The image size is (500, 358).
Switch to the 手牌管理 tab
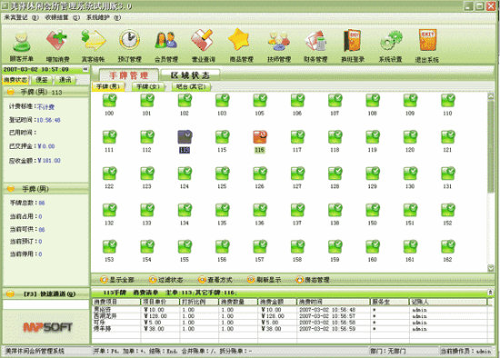tap(128, 75)
